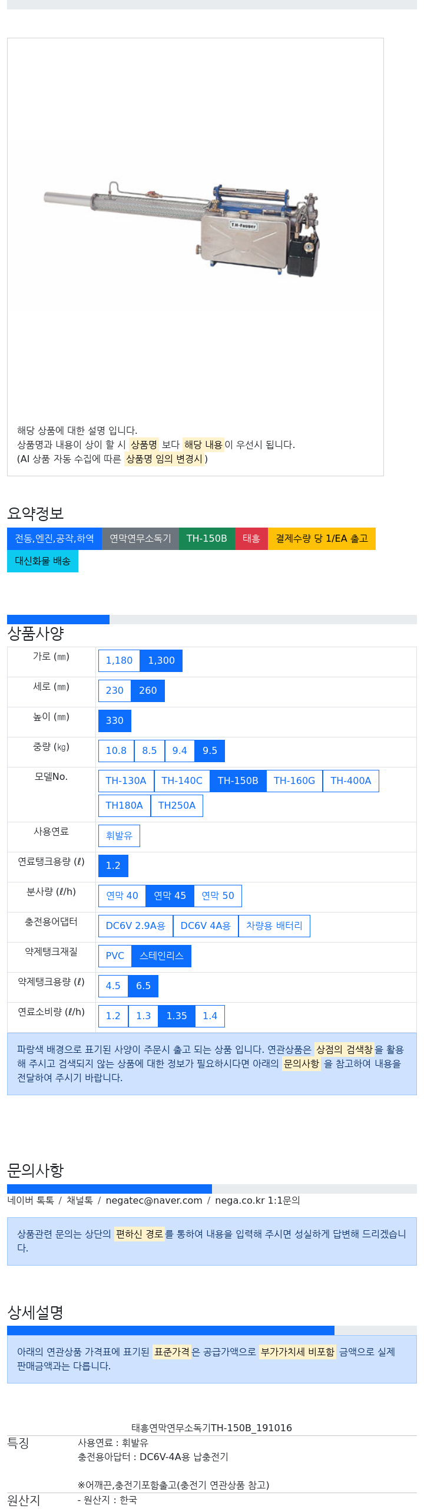Viewport: 424px width, 1512px height.
Task: Select the 차량용 배터리 option
Action: point(274,926)
